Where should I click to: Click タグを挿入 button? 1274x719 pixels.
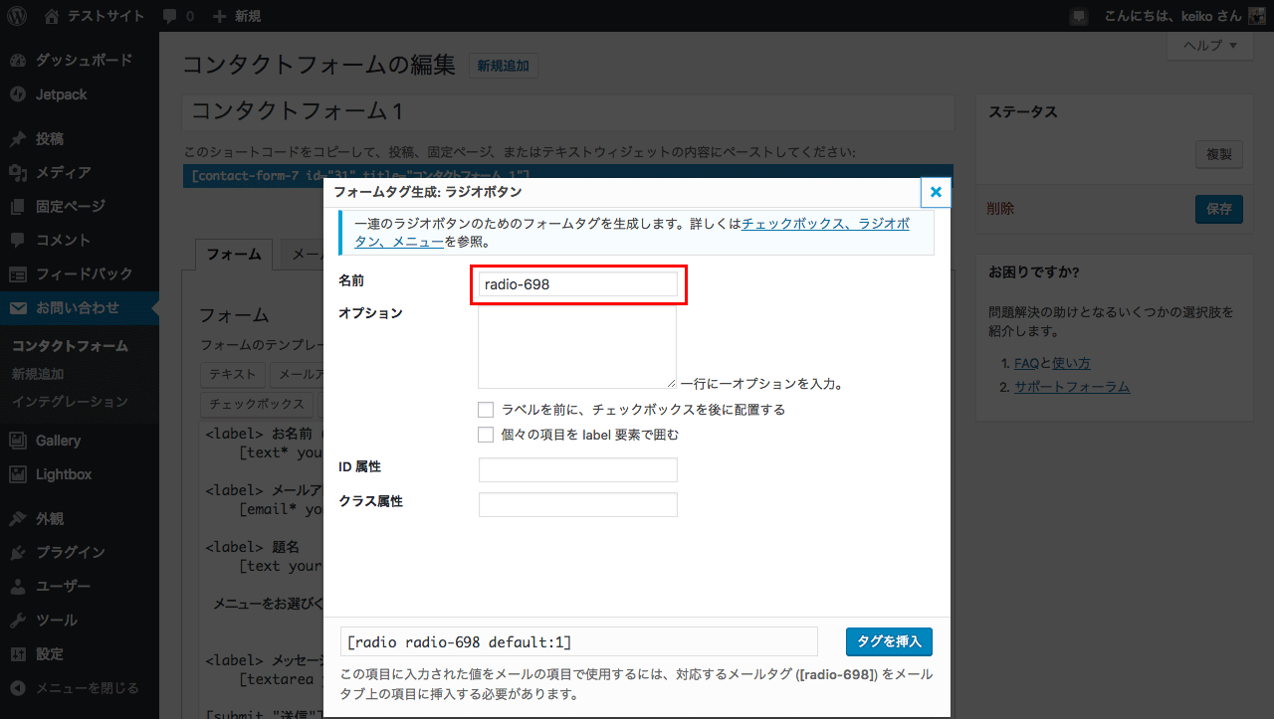[x=889, y=641]
